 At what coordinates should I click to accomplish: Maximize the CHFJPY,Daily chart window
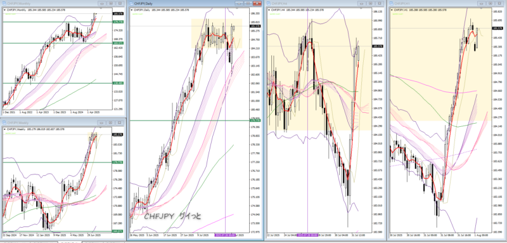click(x=248, y=4)
